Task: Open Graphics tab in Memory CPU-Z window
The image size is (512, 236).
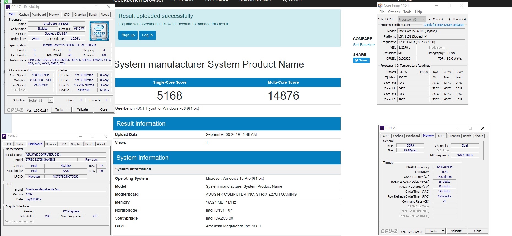Action: [x=454, y=136]
